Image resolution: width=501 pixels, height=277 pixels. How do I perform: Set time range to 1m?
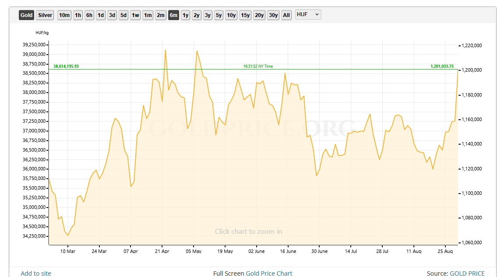coord(148,15)
